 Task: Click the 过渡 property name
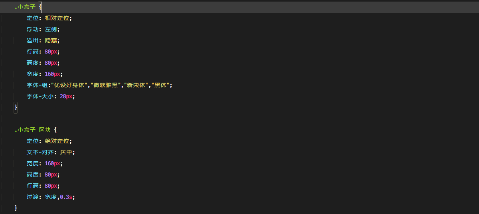click(33, 197)
